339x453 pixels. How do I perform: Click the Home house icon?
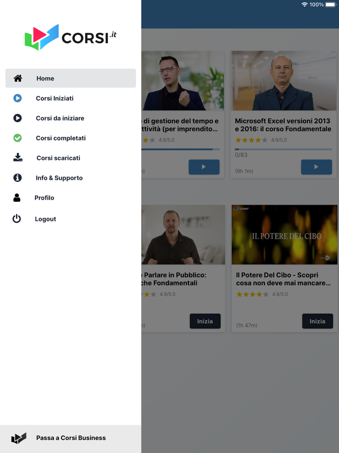(x=18, y=78)
